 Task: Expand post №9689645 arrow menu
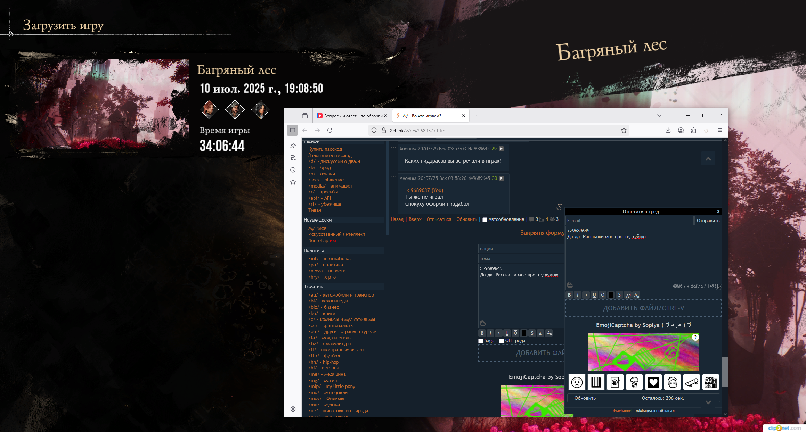tap(502, 178)
